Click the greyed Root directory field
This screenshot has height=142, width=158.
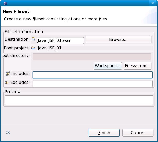tap(92, 57)
